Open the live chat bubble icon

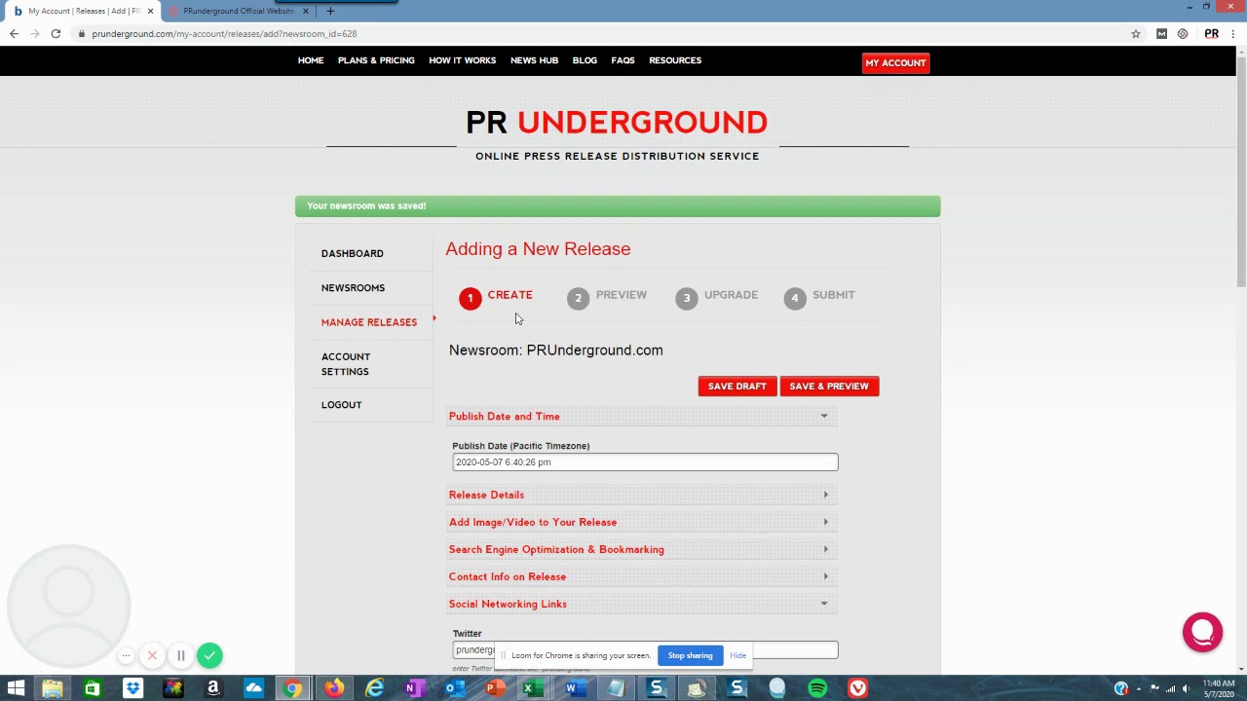[x=1202, y=631]
